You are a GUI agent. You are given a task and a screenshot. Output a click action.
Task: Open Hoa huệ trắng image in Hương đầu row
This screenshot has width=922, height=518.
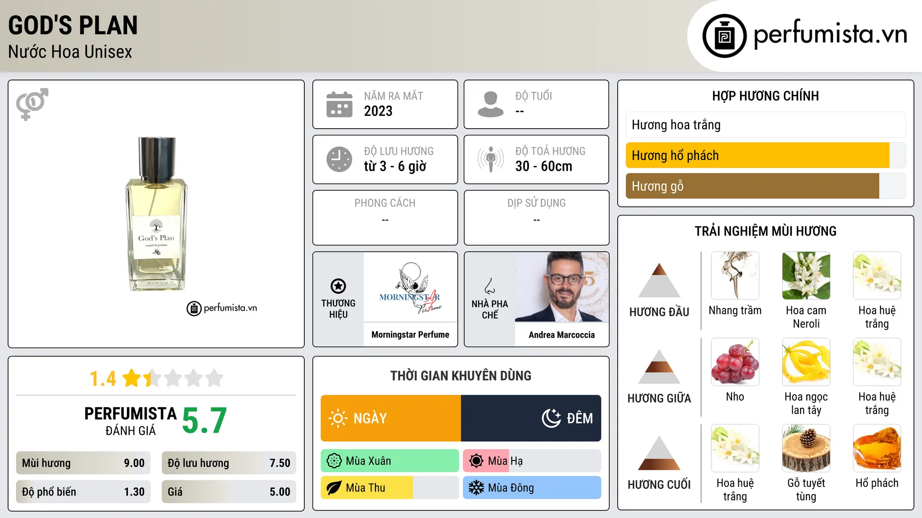point(877,276)
